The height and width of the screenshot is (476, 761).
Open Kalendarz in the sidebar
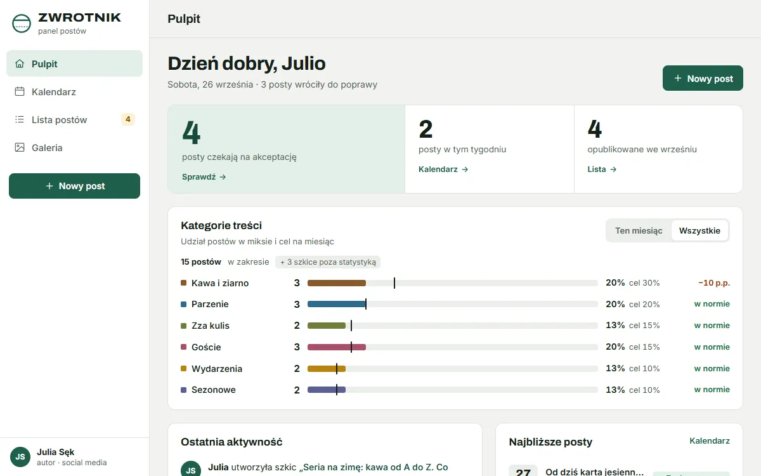(74, 91)
